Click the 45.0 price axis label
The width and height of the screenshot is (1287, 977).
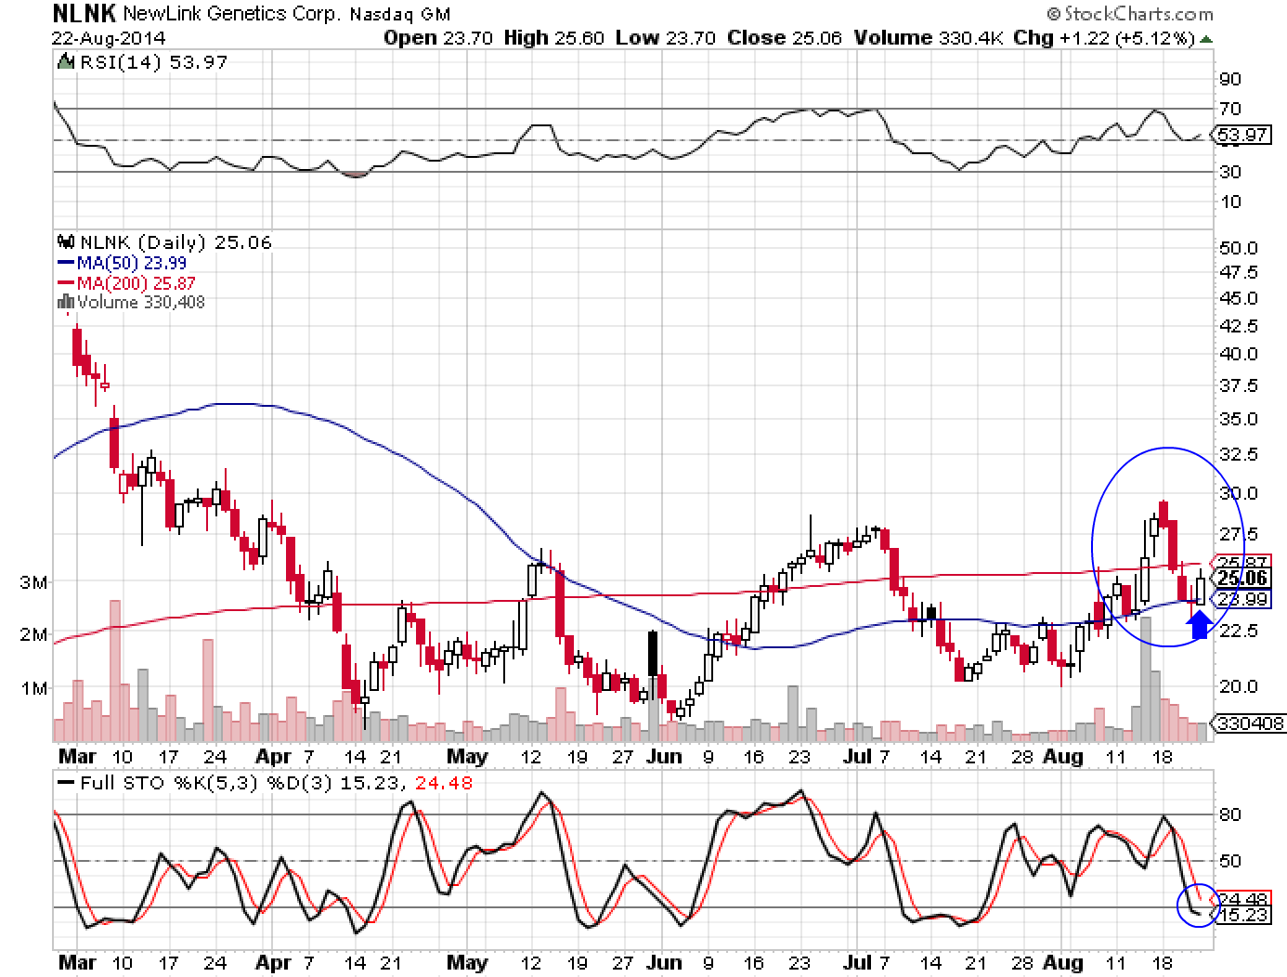click(1238, 298)
